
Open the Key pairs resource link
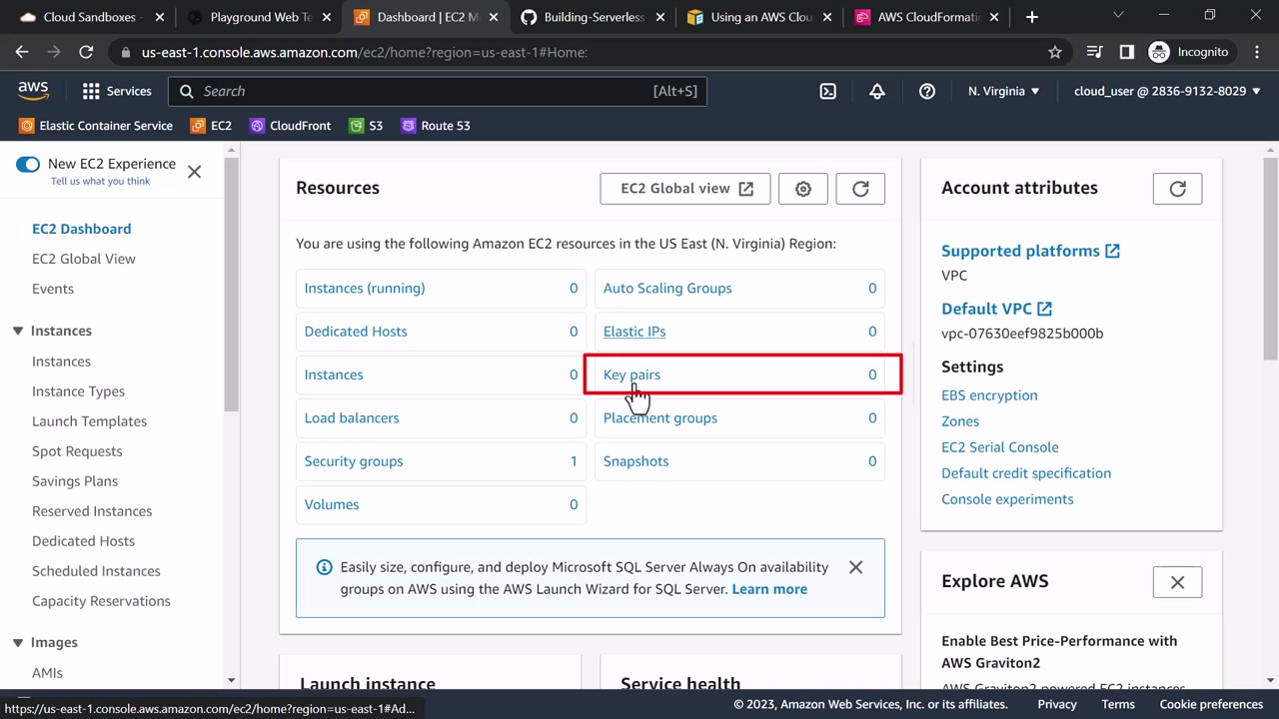632,374
